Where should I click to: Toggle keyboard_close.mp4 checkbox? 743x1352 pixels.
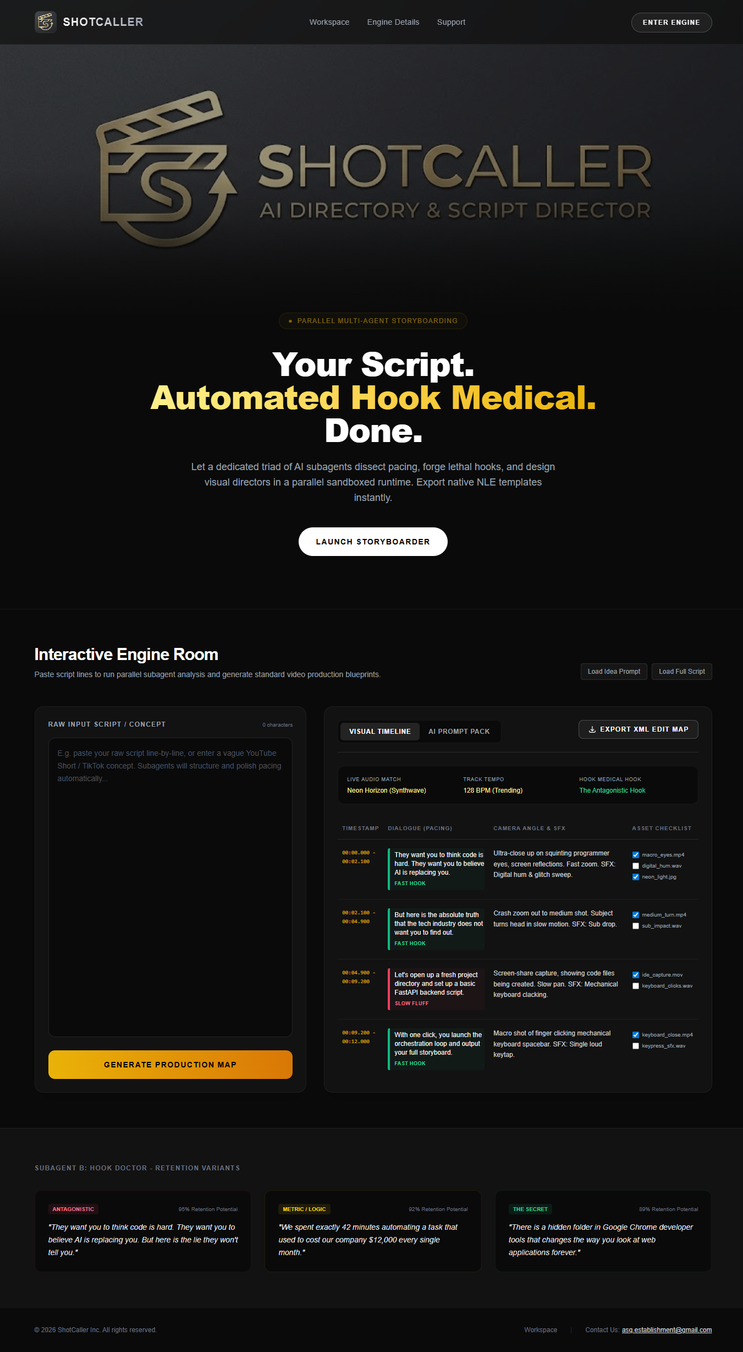636,1035
